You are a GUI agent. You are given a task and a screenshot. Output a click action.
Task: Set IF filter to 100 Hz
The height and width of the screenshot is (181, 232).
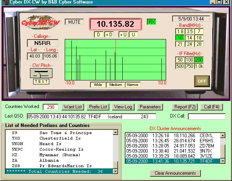point(189,60)
